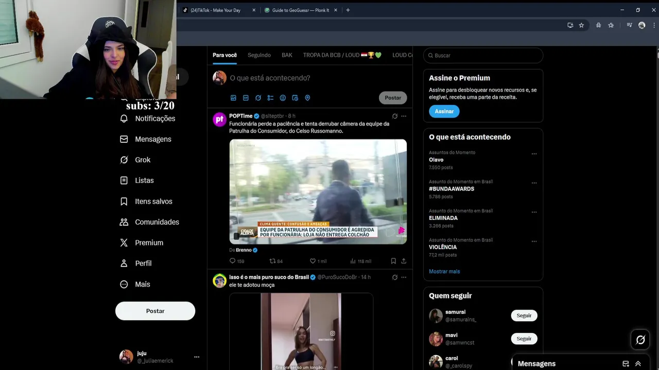This screenshot has width=659, height=370.
Task: Click Assinar Premium button
Action: pos(444,111)
